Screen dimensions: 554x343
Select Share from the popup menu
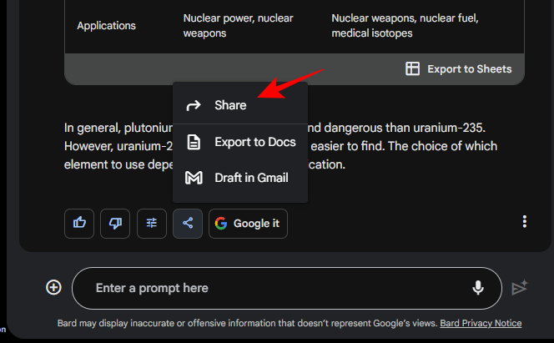[x=240, y=105]
